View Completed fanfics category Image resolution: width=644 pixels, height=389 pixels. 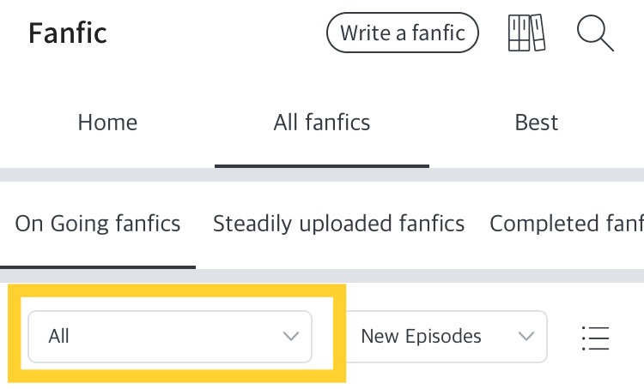[x=566, y=224]
